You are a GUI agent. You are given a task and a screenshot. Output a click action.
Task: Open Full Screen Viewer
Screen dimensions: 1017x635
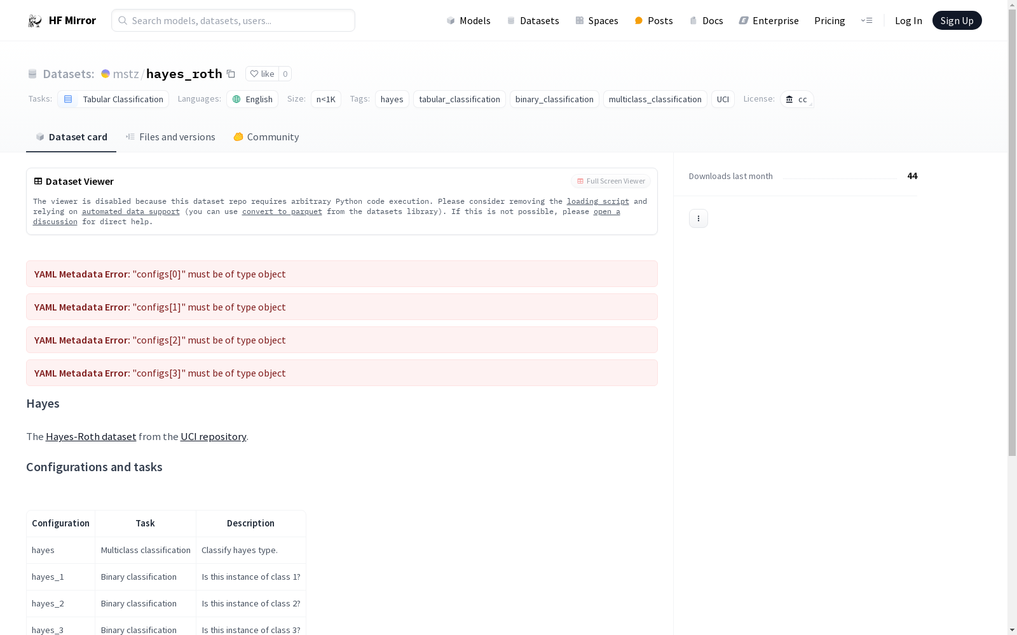pos(610,182)
